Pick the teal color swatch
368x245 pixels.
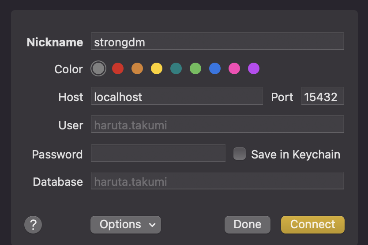(x=176, y=68)
